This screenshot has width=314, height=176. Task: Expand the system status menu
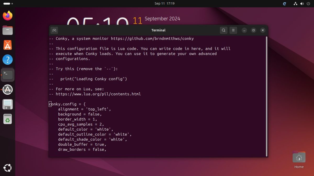(302, 4)
